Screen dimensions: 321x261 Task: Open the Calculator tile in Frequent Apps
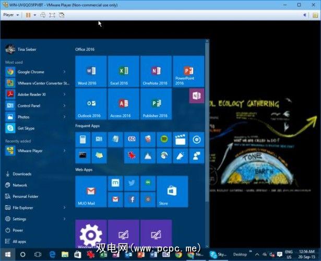82,139
